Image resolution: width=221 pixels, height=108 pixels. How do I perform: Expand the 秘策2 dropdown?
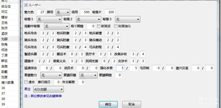pos(88,19)
